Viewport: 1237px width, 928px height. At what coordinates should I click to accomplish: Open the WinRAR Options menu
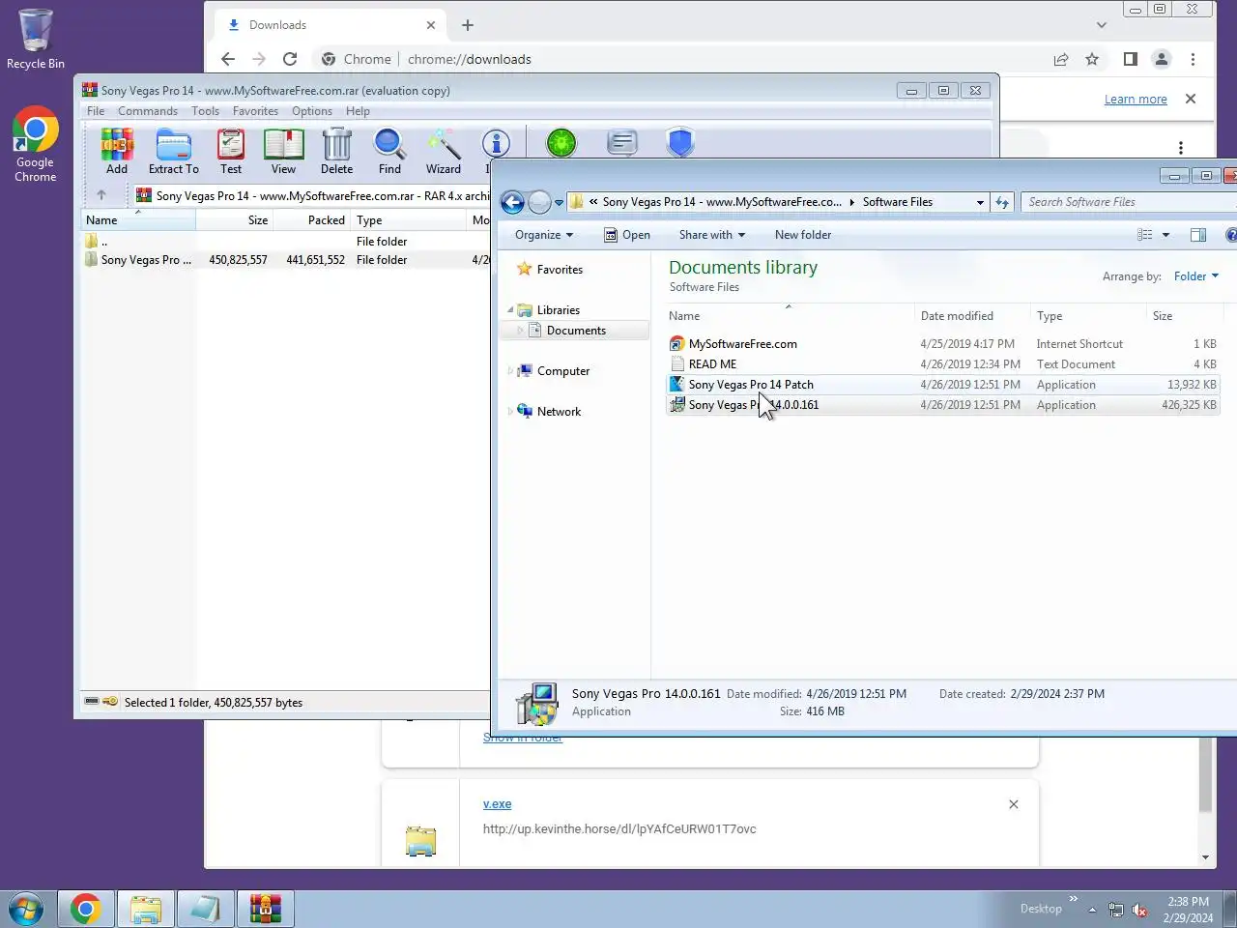[x=312, y=111]
